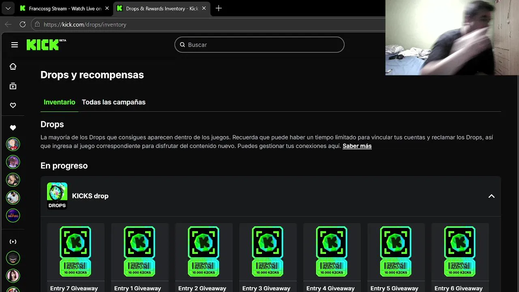Viewport: 519px width, 292px height.
Task: Close the Francossg Stream tab
Action: pyautogui.click(x=107, y=8)
